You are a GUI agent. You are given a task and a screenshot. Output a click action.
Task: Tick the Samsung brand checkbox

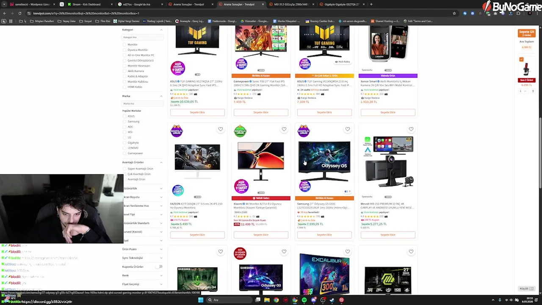point(124,122)
